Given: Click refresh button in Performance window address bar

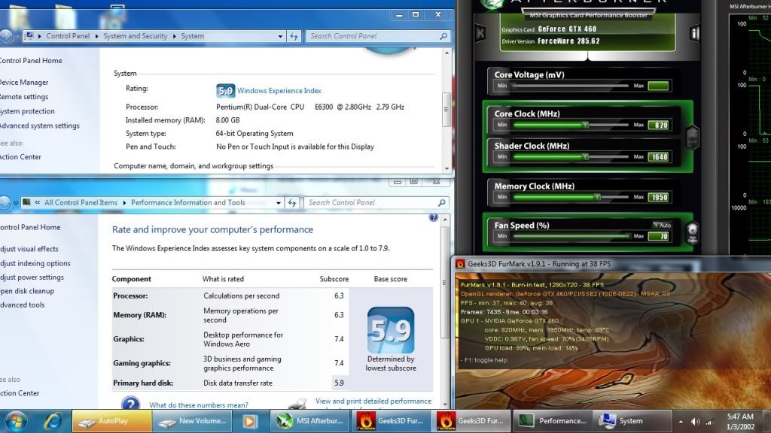Looking at the screenshot, I should [x=292, y=202].
